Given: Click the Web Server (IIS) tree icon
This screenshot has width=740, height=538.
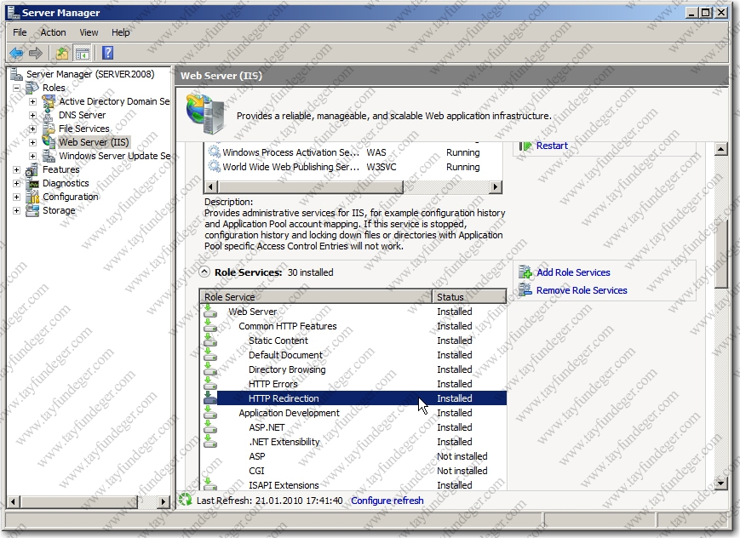Looking at the screenshot, I should (x=49, y=141).
